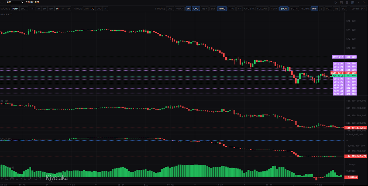Set interval to 15M

(51, 9)
